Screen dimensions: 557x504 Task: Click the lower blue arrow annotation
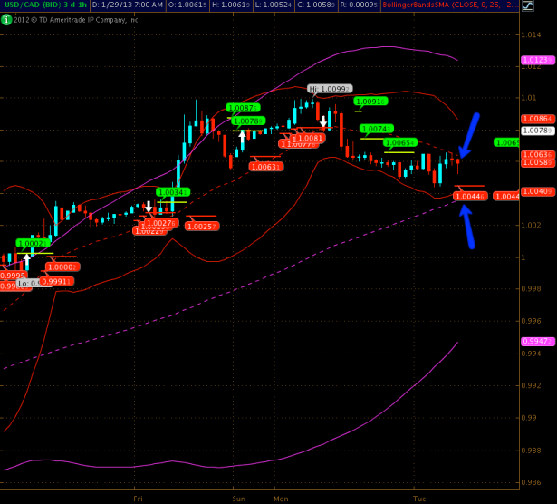tap(466, 226)
